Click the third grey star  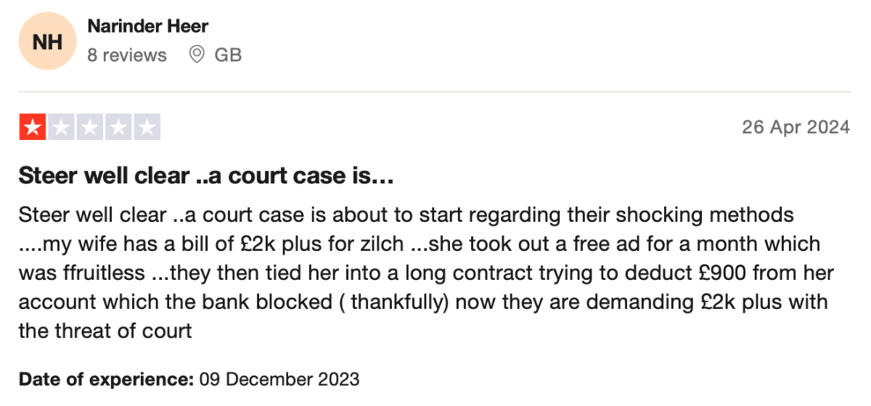(89, 128)
